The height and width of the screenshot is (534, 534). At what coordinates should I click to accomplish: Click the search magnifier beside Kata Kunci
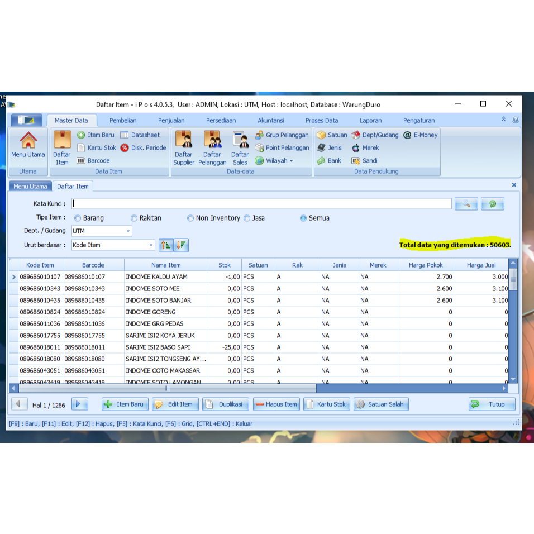466,203
